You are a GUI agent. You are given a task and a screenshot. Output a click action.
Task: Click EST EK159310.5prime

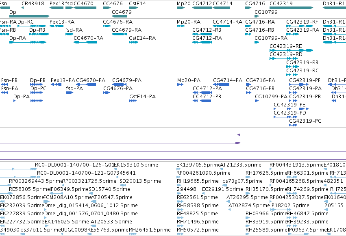coord(136,165)
